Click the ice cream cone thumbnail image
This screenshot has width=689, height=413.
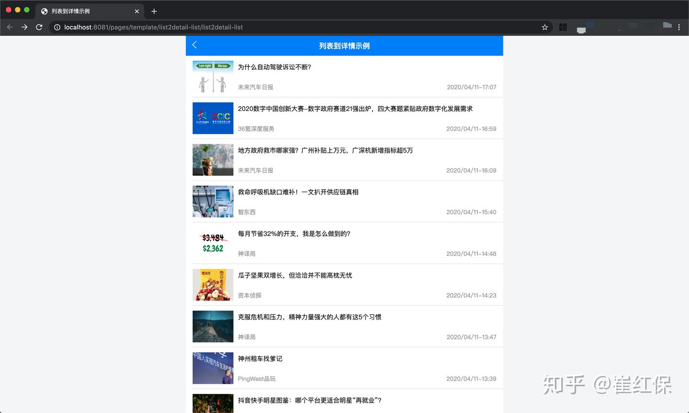212,160
